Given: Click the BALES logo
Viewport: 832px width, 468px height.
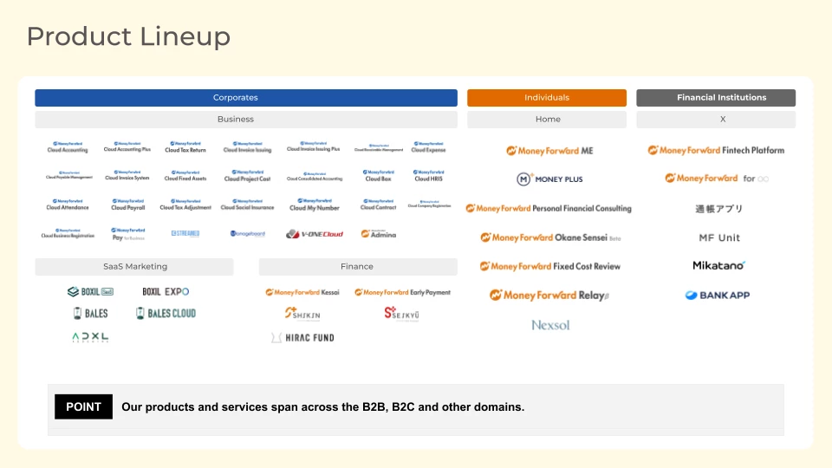Looking at the screenshot, I should point(91,314).
